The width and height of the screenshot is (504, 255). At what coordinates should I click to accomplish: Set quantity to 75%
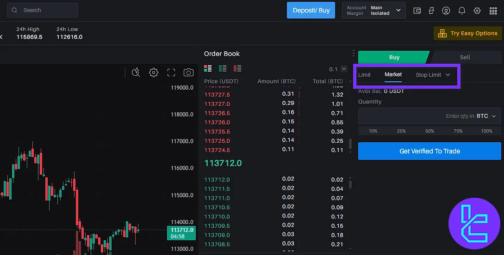[x=458, y=131]
